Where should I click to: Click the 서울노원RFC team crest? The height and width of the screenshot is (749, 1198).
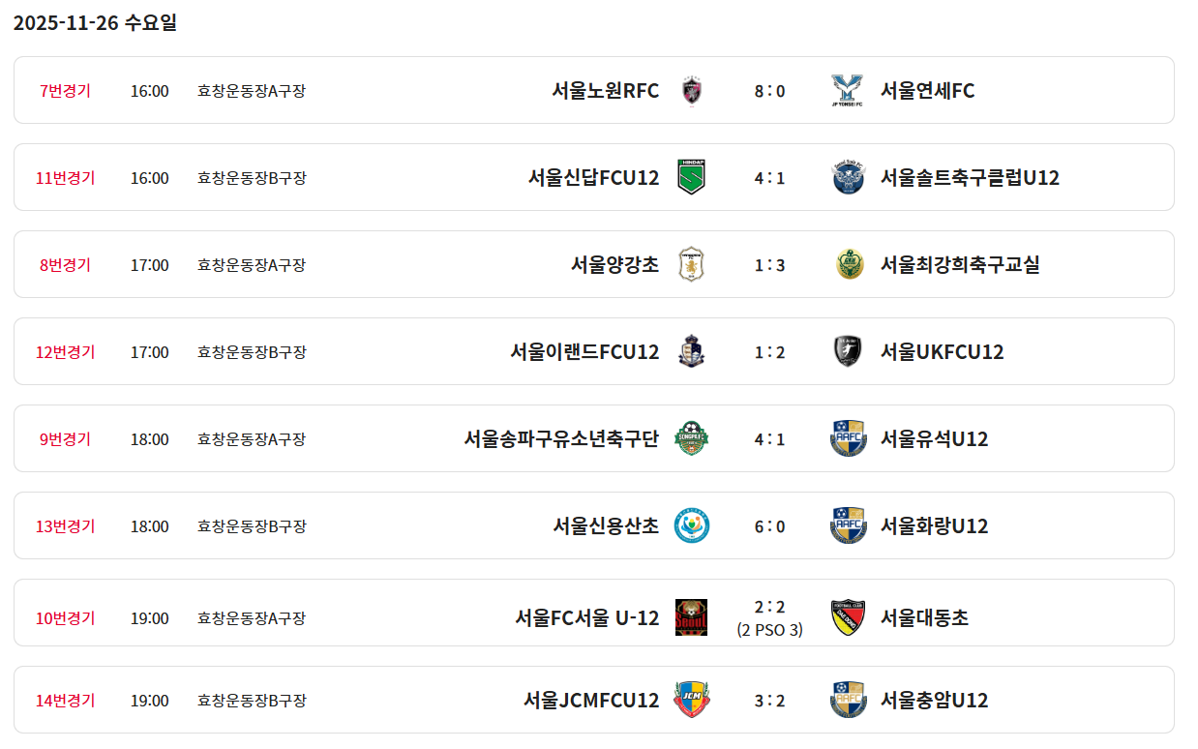pos(691,91)
